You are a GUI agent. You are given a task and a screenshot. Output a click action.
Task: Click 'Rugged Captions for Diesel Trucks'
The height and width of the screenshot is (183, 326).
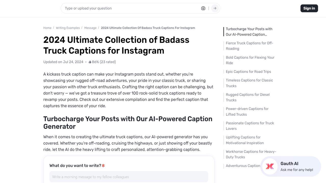(x=248, y=97)
